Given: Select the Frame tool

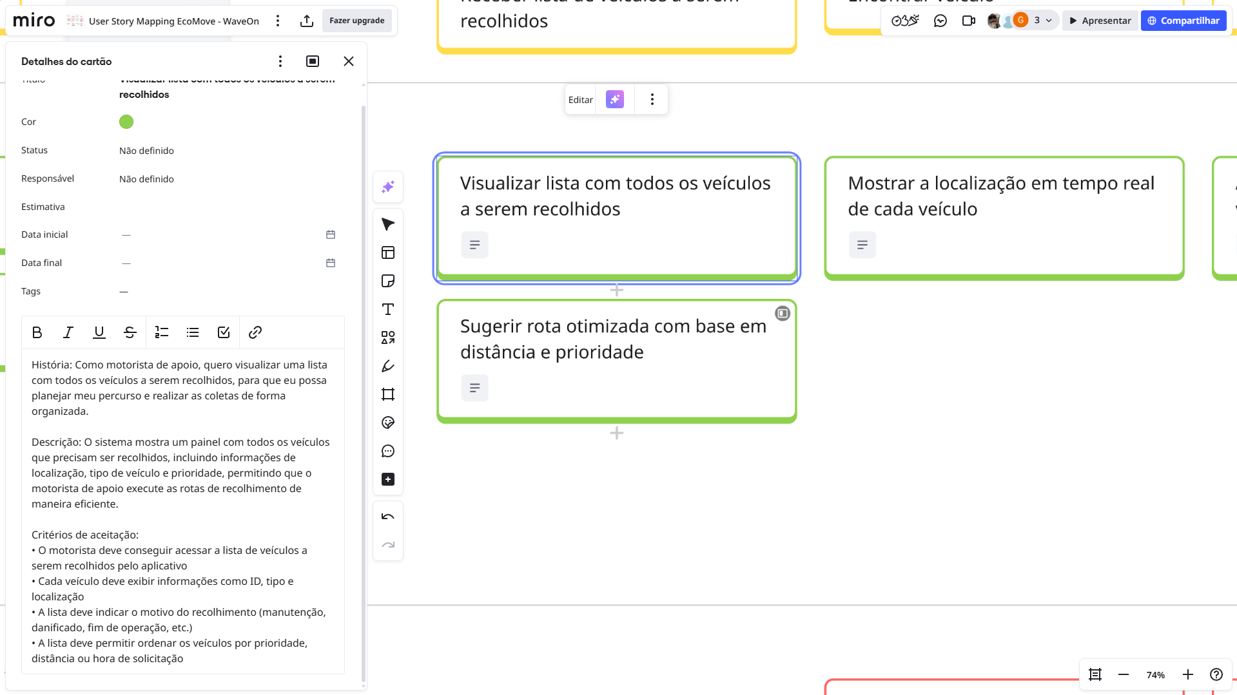Looking at the screenshot, I should click(x=387, y=394).
